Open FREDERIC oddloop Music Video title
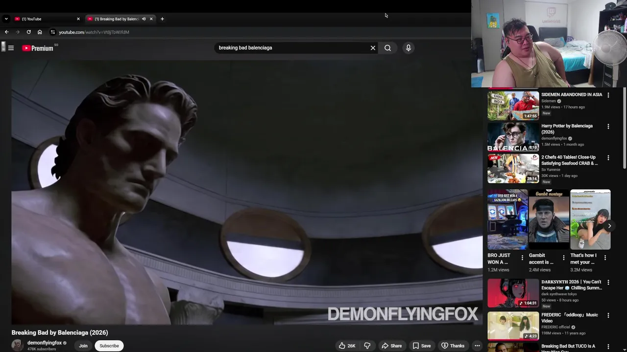The image size is (627, 352). 570,318
